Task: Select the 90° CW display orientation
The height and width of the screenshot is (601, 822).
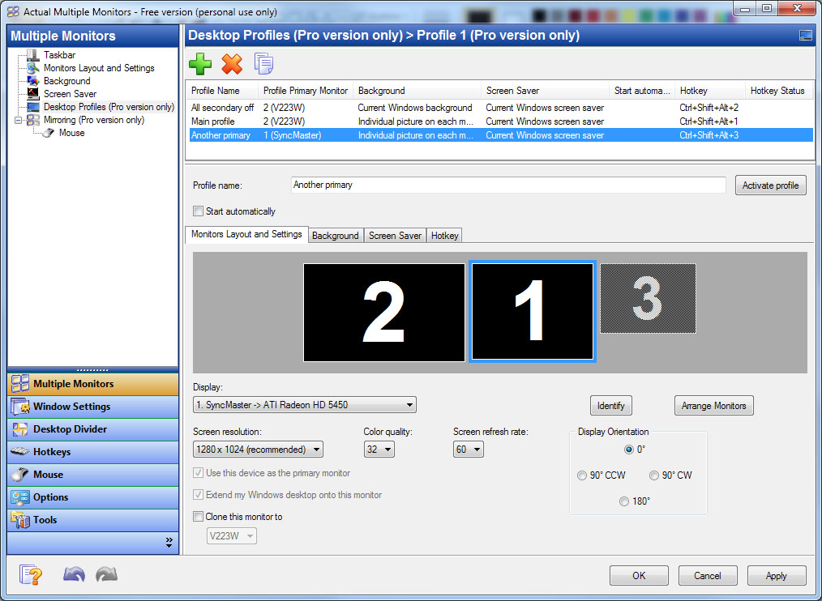Action: pyautogui.click(x=654, y=475)
